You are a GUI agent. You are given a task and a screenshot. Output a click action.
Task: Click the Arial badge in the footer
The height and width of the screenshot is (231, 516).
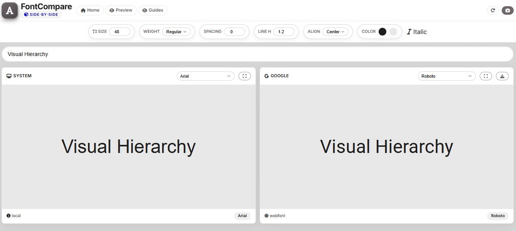242,216
